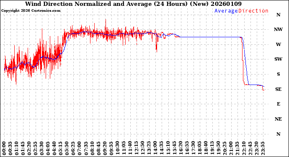
Task: Click the NW axis label
Action: coord(278,29)
